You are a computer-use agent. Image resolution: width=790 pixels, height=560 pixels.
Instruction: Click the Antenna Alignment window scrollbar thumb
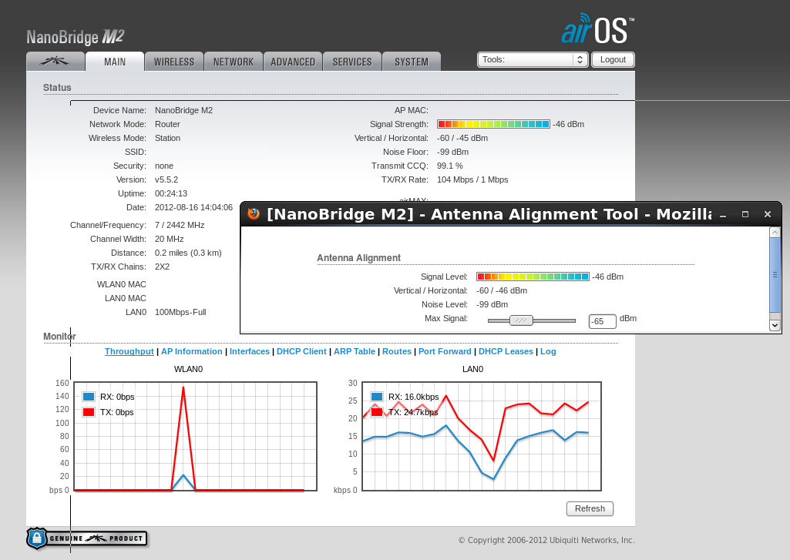pyautogui.click(x=775, y=275)
